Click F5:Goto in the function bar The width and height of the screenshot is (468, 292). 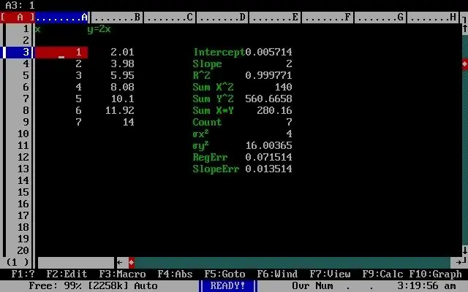[224, 274]
